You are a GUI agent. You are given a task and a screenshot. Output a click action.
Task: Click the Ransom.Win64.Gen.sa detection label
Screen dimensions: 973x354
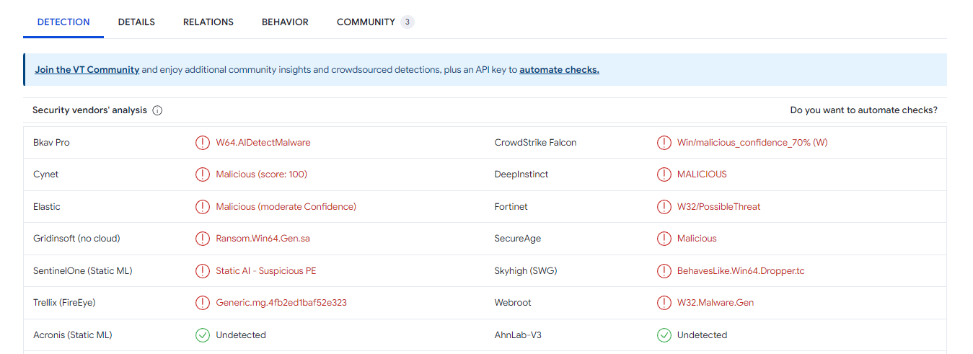263,239
